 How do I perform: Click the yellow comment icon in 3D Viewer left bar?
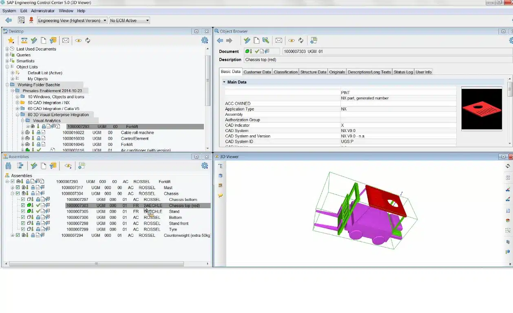pyautogui.click(x=220, y=196)
